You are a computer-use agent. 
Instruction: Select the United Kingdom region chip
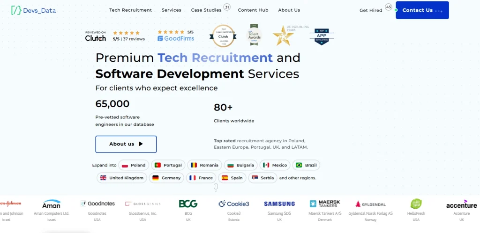[x=122, y=178]
